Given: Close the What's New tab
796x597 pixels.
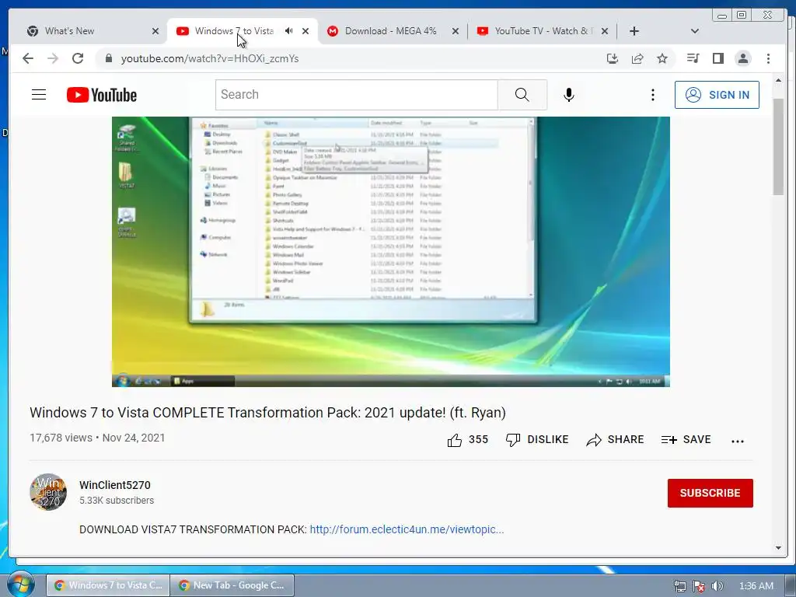Looking at the screenshot, I should tap(155, 31).
